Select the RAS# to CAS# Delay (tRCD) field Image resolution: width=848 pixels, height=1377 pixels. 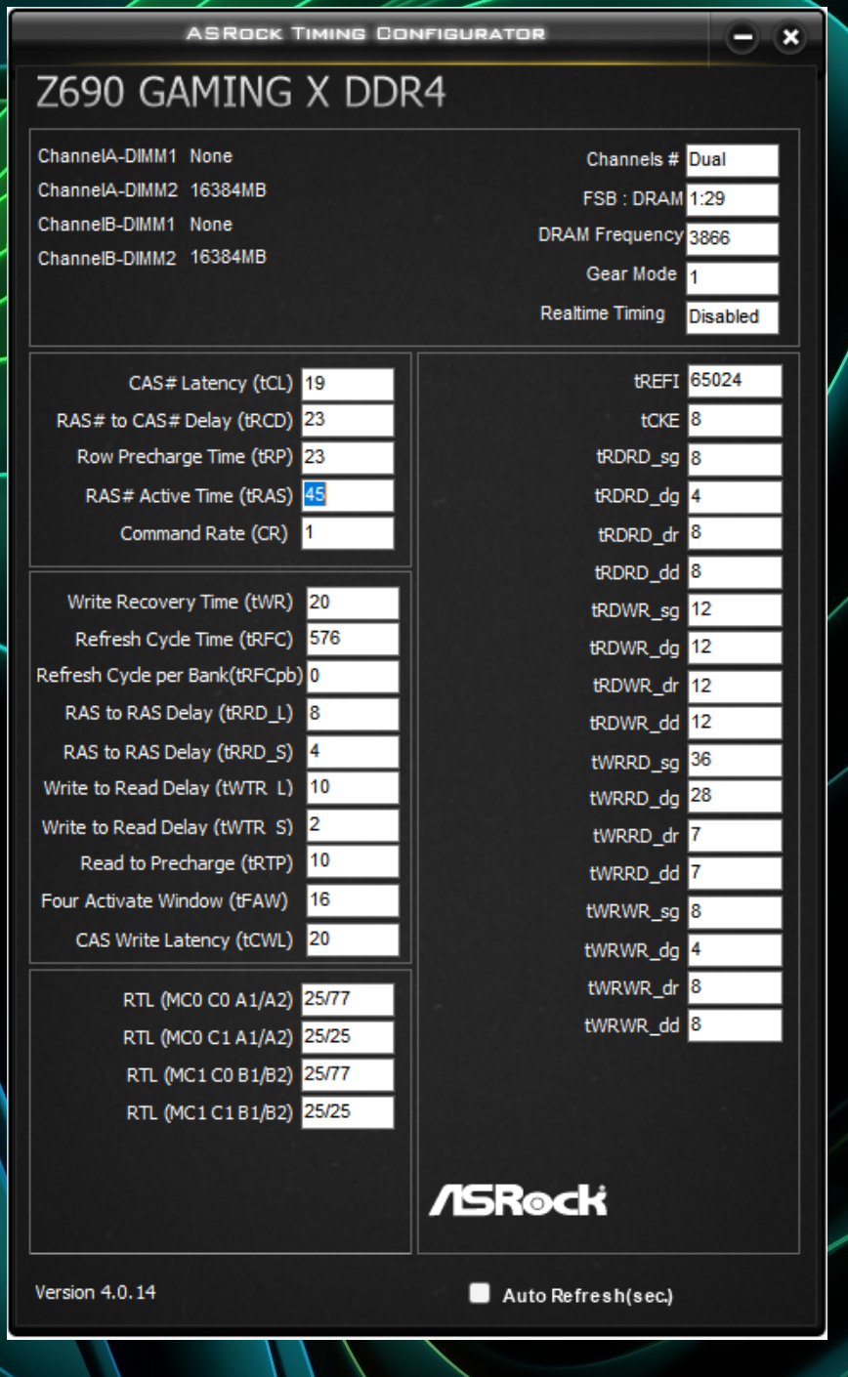[348, 421]
